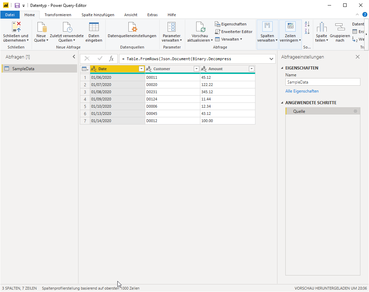This screenshot has width=369, height=292.
Task: Open Spalte hinzufügen tab
Action: point(98,15)
